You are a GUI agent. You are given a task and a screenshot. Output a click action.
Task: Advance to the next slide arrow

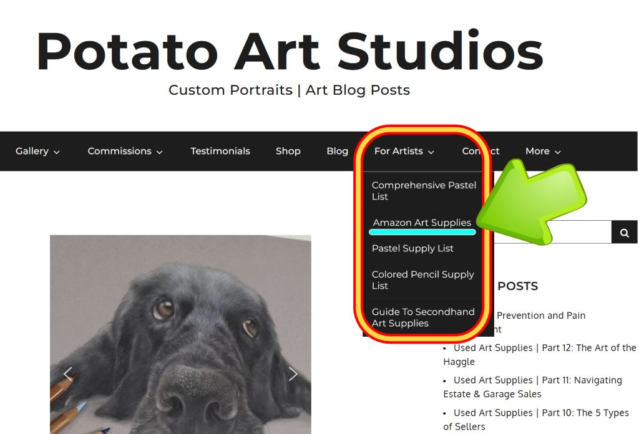293,374
